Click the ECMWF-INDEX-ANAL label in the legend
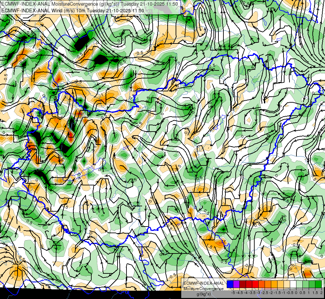 204,283
